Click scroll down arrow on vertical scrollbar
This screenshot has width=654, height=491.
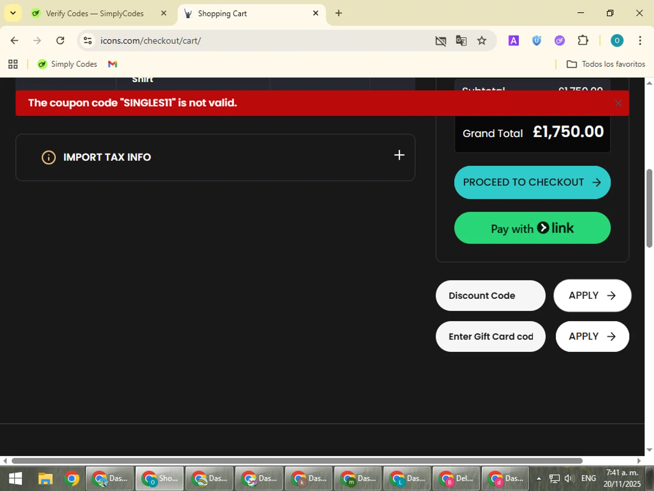click(649, 450)
